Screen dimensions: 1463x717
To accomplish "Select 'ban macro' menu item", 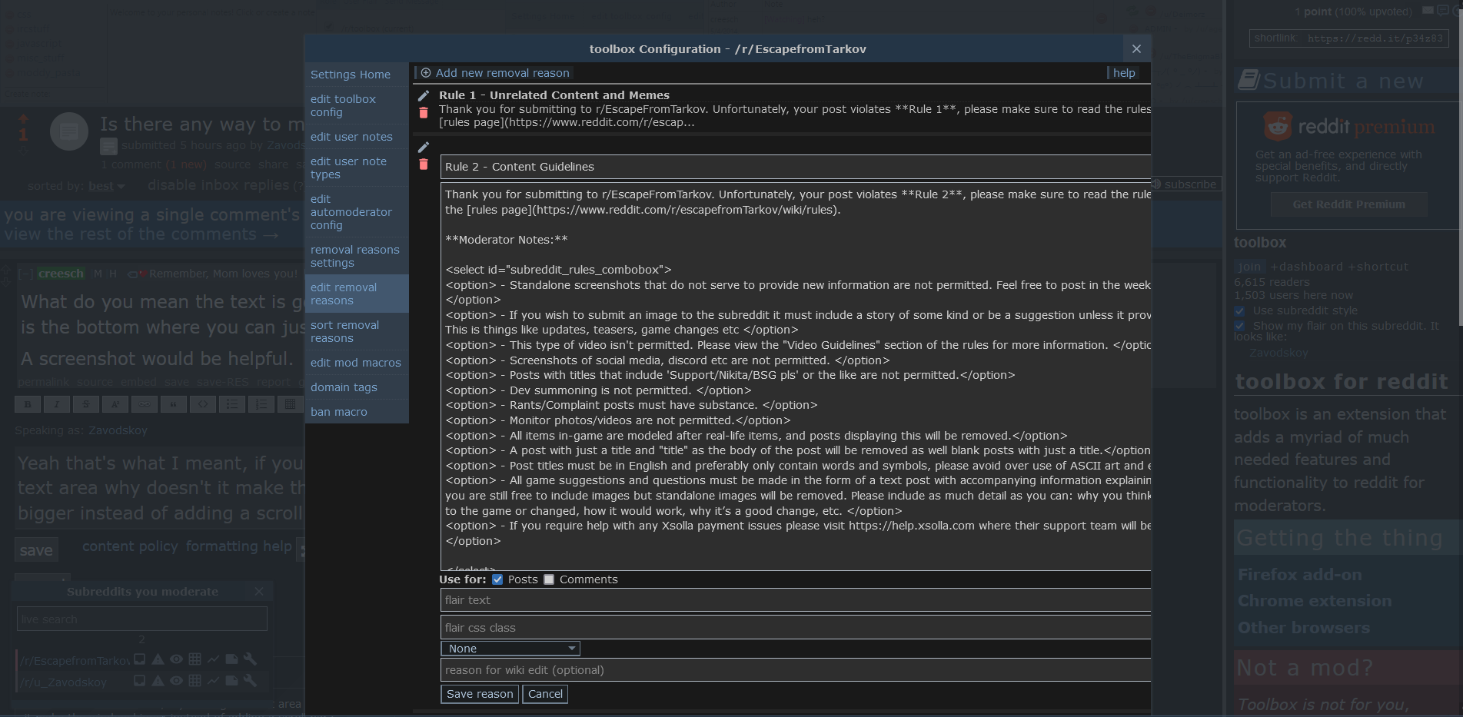I will click(357, 412).
